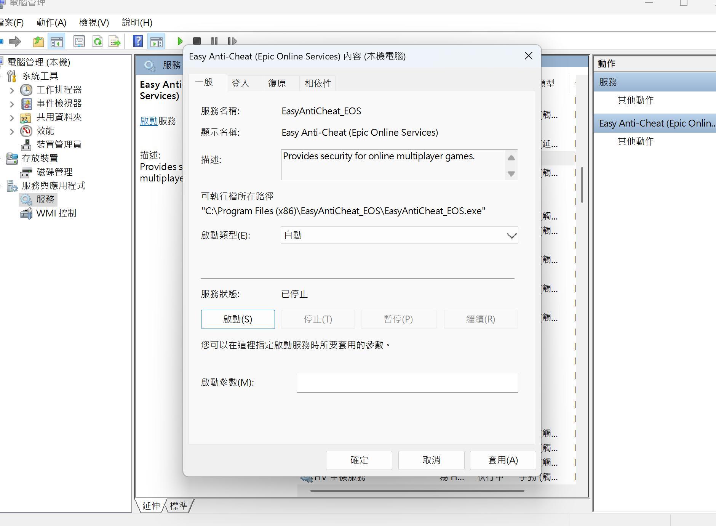Click the Export List toolbar icon
The width and height of the screenshot is (716, 526).
115,41
